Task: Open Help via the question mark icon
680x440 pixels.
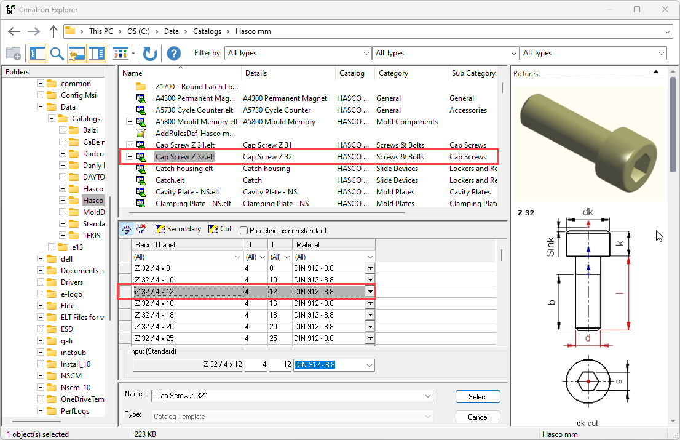Action: coord(174,54)
